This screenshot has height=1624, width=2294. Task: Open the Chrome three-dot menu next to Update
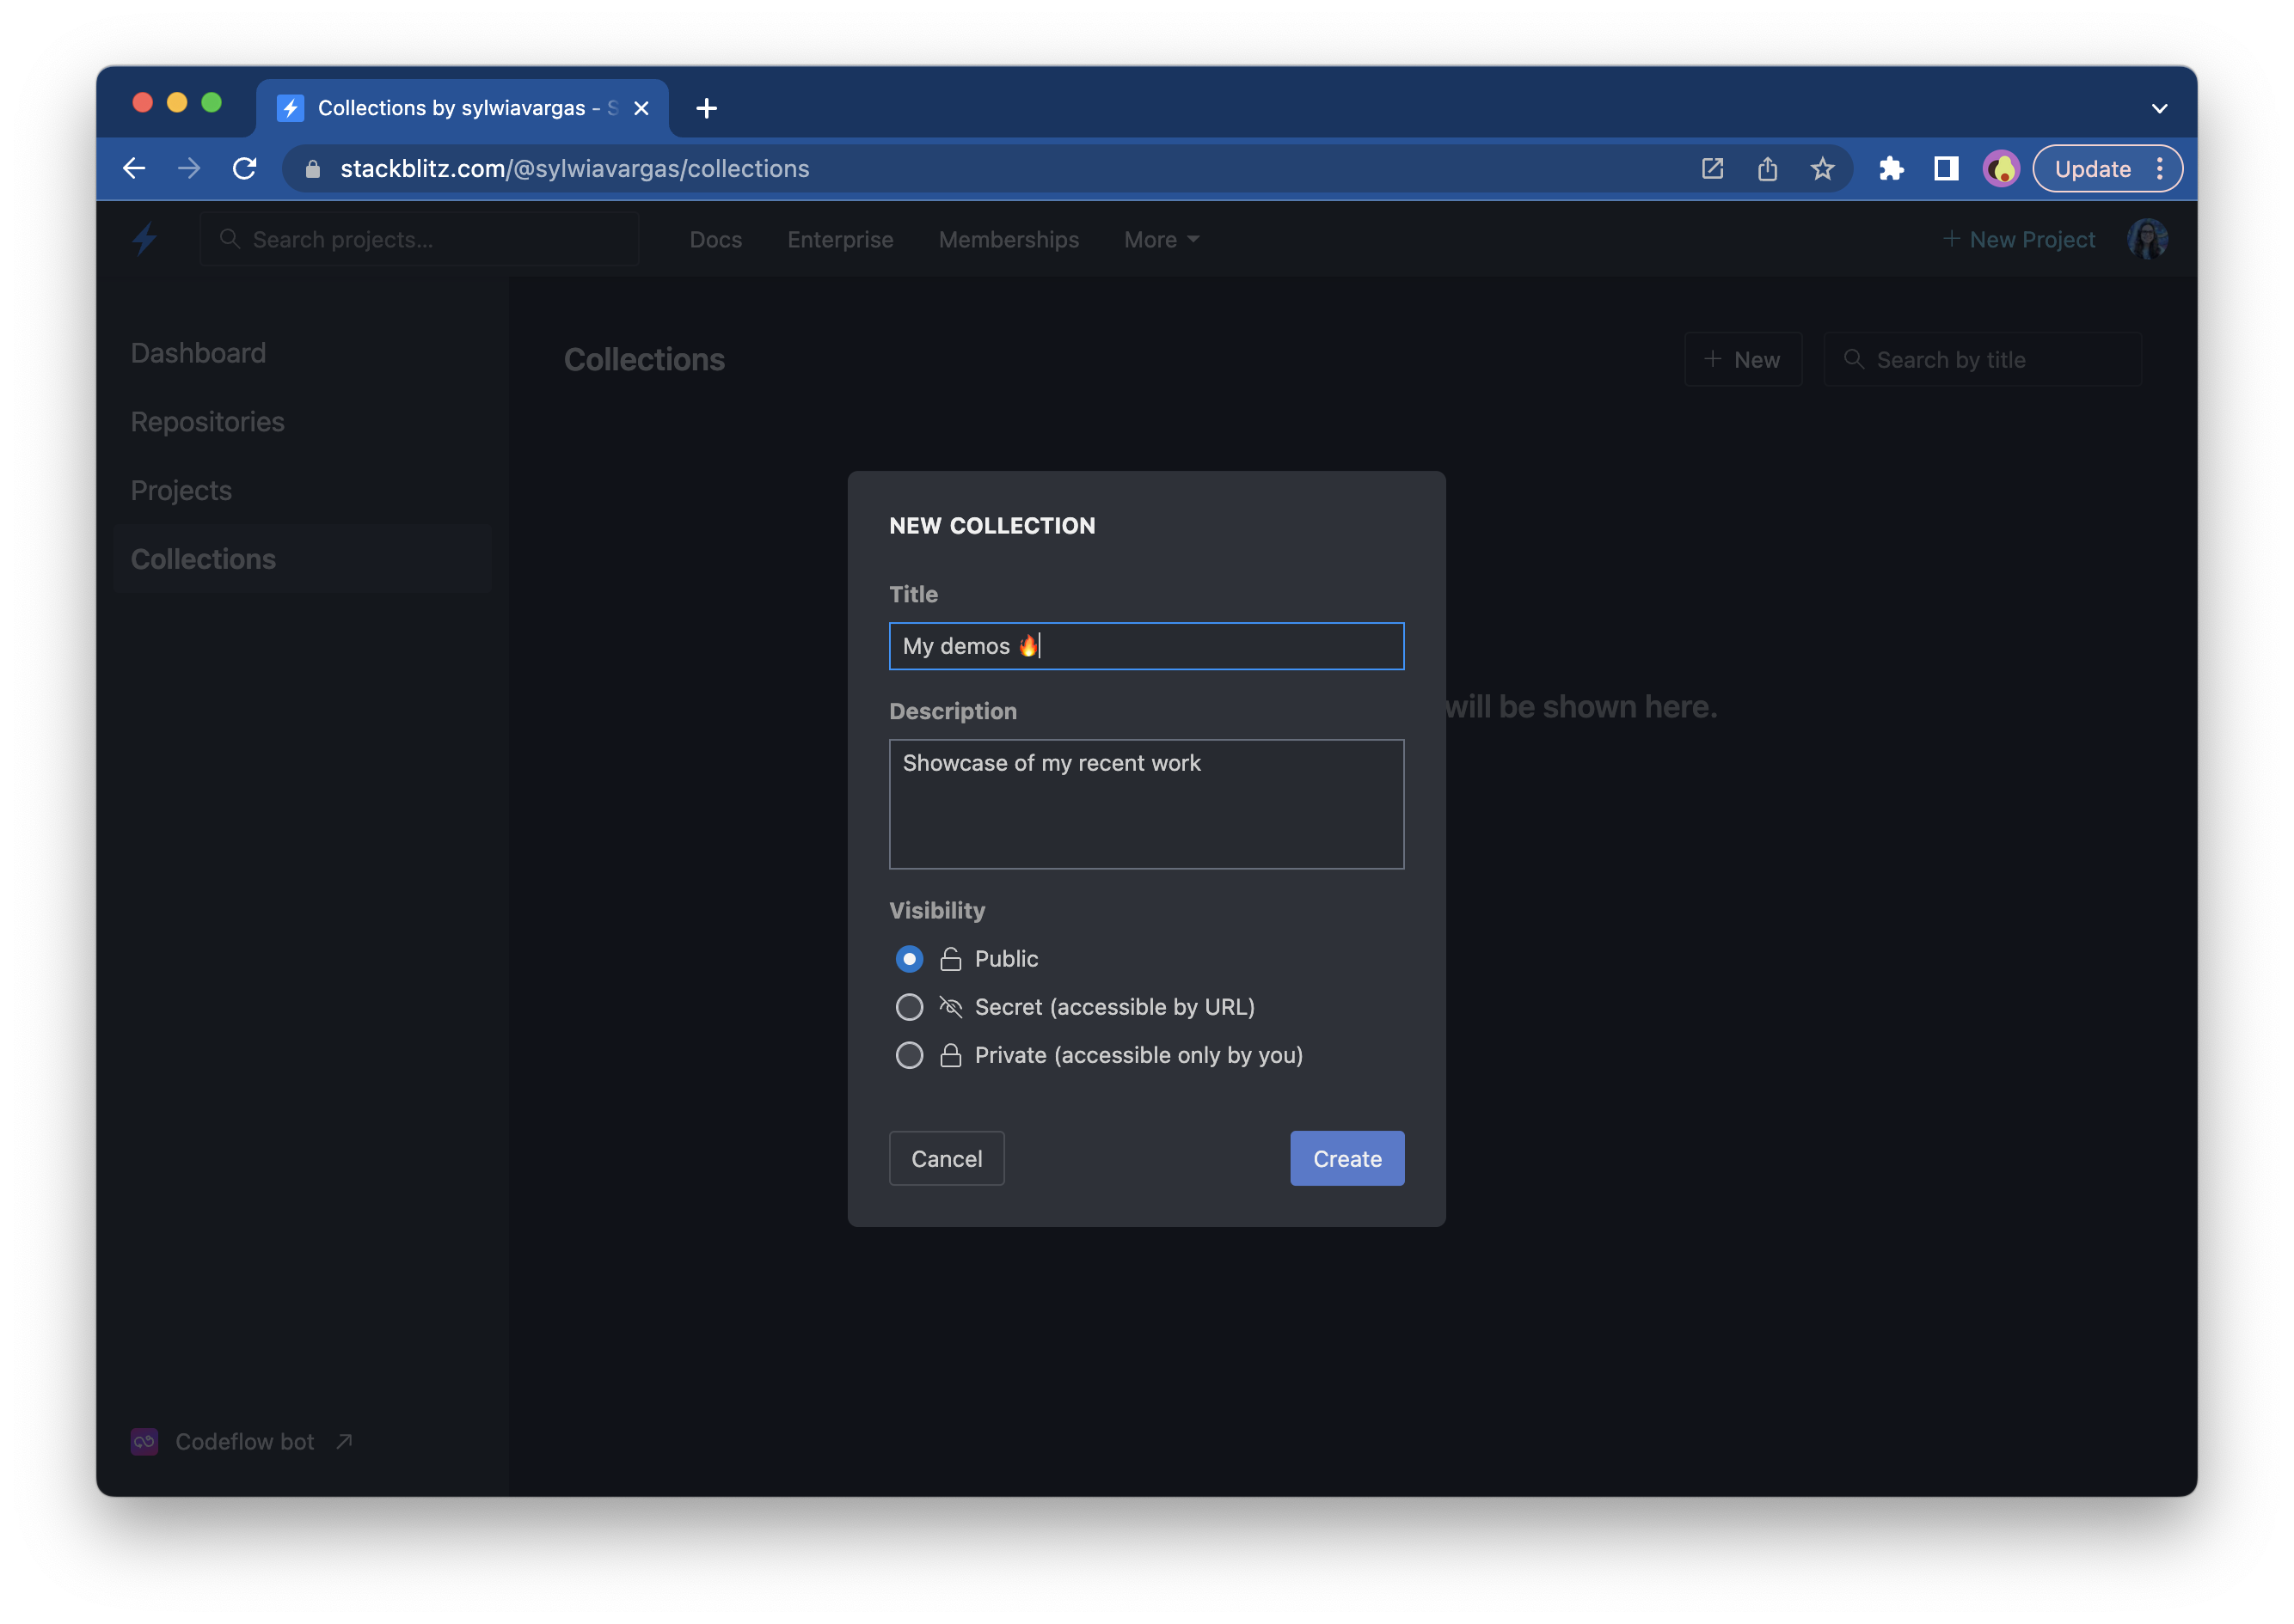2160,168
